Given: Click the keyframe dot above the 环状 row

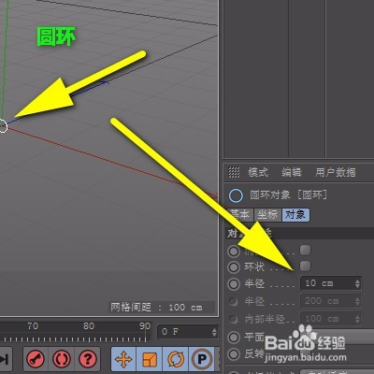Looking at the screenshot, I should pos(234,252).
